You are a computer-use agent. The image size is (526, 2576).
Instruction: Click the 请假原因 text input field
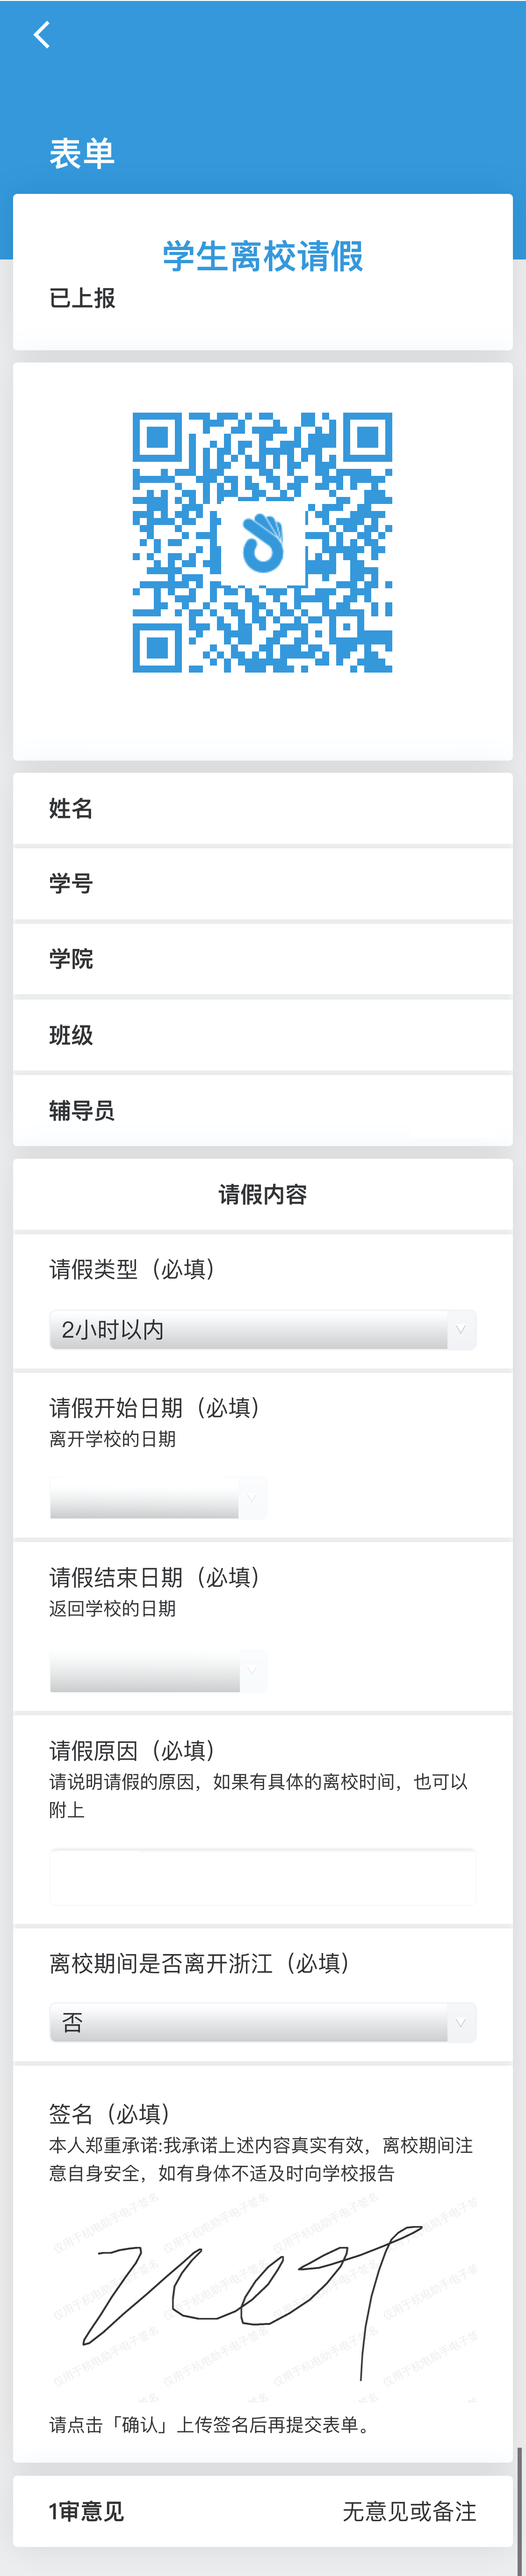[262, 1877]
